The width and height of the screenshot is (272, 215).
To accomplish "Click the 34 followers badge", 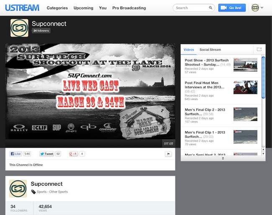I will (x=41, y=31).
